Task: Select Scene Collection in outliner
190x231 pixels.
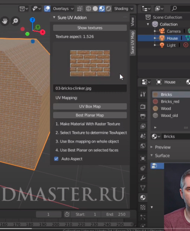Action: [167, 17]
